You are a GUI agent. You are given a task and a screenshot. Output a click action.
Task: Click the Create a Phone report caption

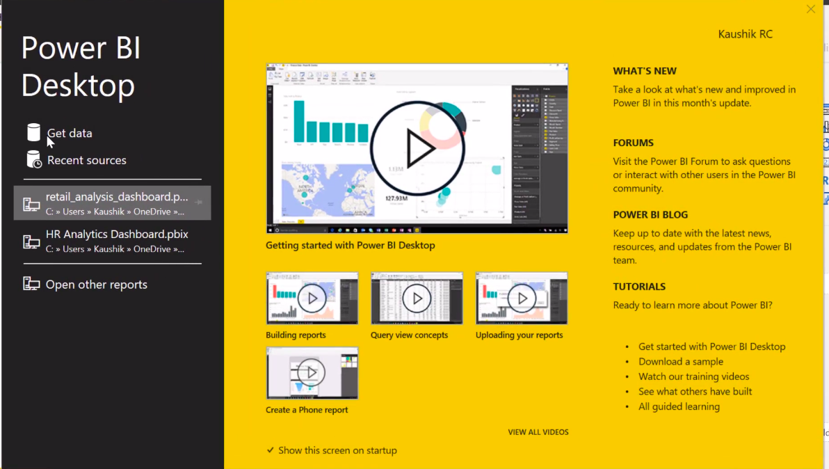(x=307, y=410)
